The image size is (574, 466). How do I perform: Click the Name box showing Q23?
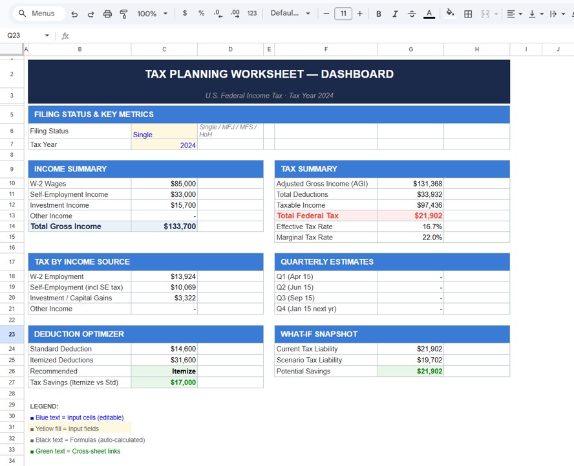tap(24, 36)
